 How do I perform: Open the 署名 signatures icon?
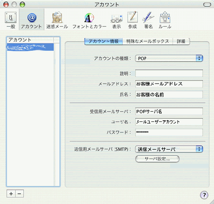(148, 20)
